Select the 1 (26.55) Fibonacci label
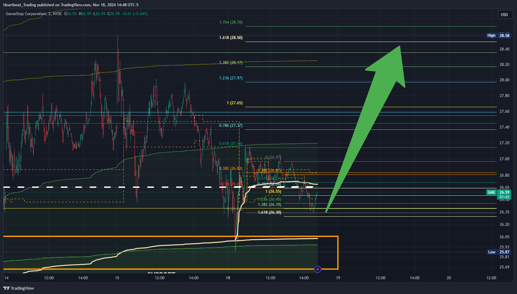The width and height of the screenshot is (517, 294). tap(273, 191)
